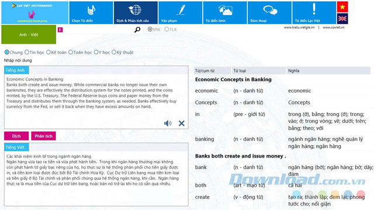Open the Đàm thoại conversation tile

click(269, 13)
